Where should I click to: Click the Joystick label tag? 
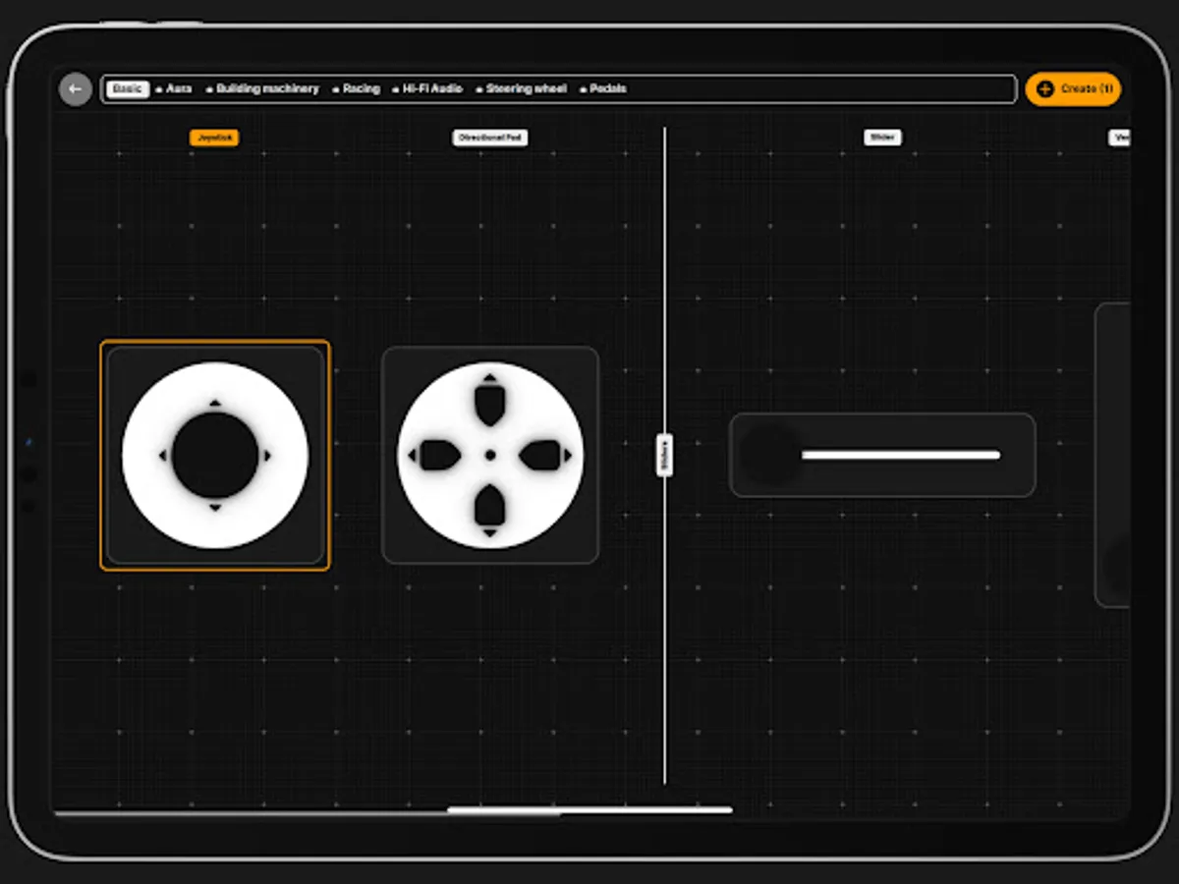coord(214,138)
